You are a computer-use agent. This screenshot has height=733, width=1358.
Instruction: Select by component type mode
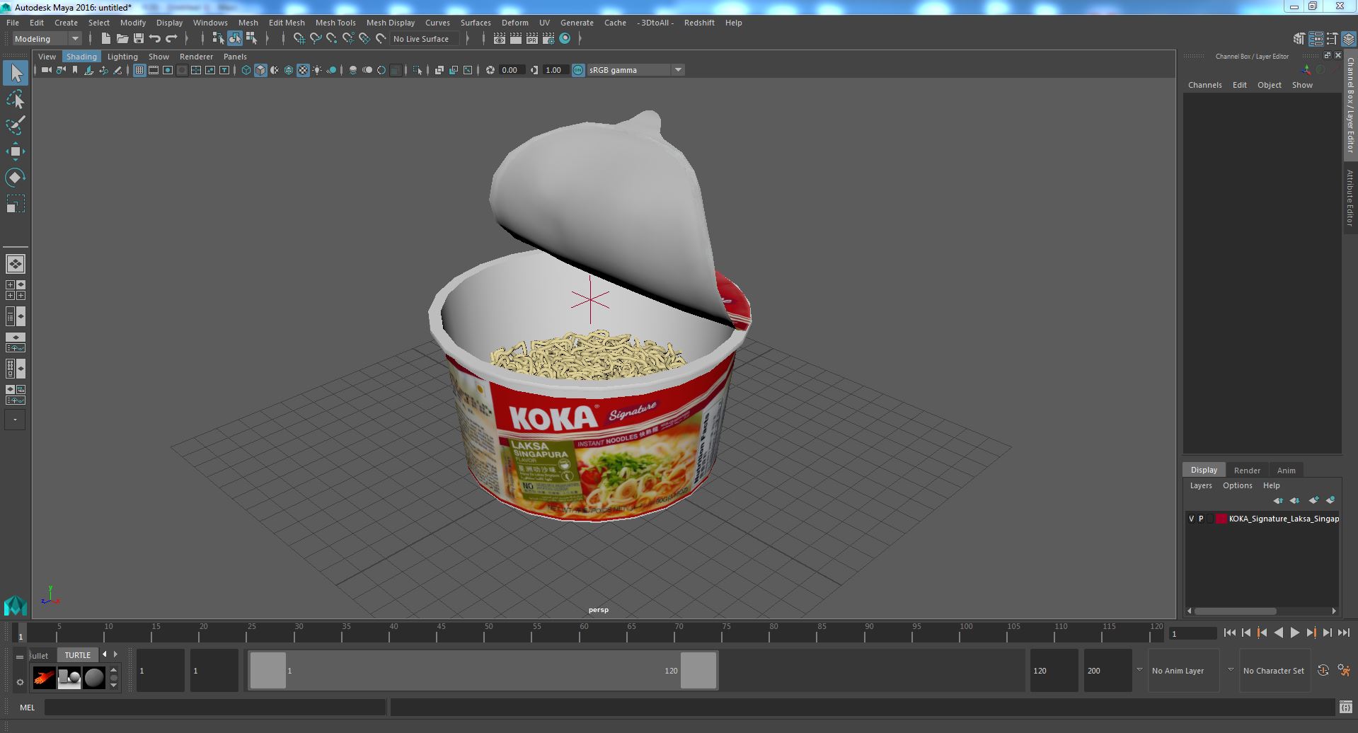pyautogui.click(x=251, y=38)
